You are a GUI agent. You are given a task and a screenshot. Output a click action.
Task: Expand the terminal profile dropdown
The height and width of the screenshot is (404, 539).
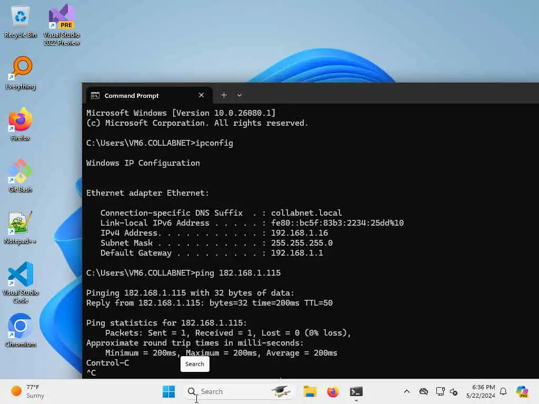[239, 95]
